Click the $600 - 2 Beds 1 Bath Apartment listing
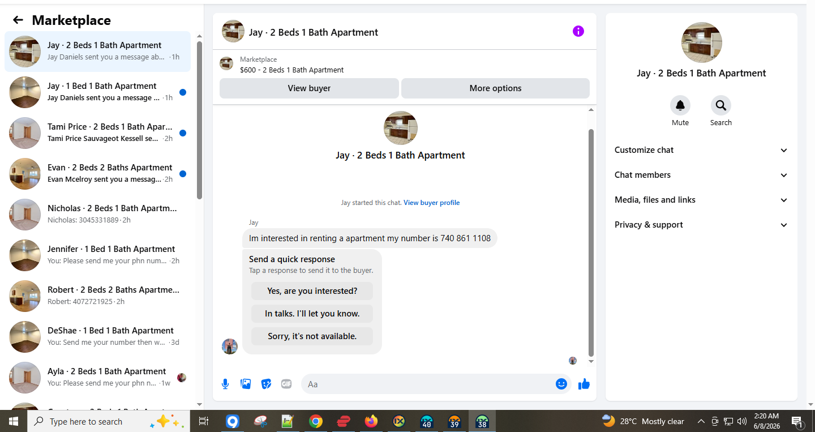The width and height of the screenshot is (815, 432). [x=291, y=70]
